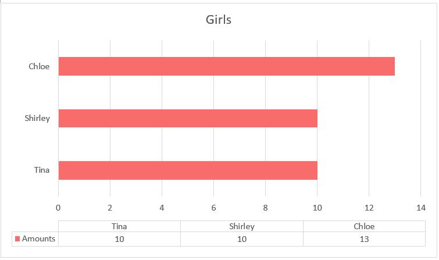Click the Tina header in data table
This screenshot has height=260, width=439.
pyautogui.click(x=119, y=226)
